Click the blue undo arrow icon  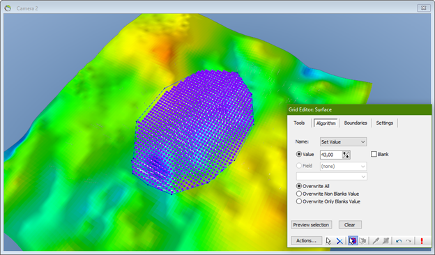(x=399, y=241)
